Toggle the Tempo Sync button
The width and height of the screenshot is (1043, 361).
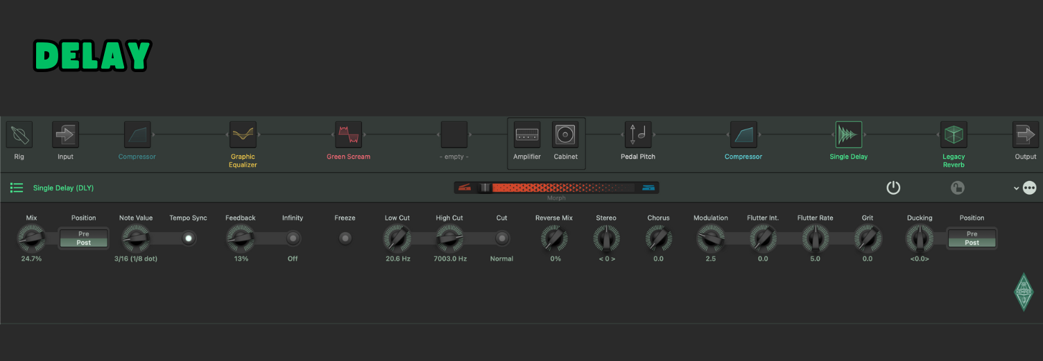(189, 238)
